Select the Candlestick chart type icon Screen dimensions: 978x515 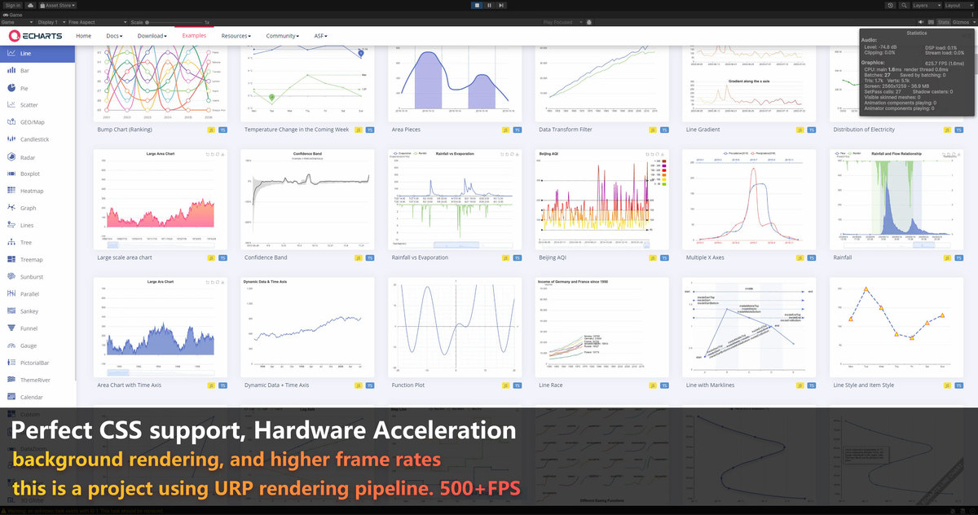point(11,139)
